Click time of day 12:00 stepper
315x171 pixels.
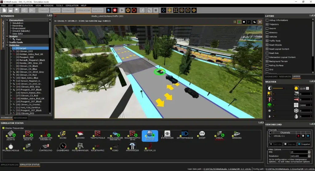(x=307, y=88)
